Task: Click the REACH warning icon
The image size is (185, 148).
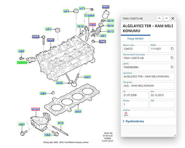Action: point(126,114)
